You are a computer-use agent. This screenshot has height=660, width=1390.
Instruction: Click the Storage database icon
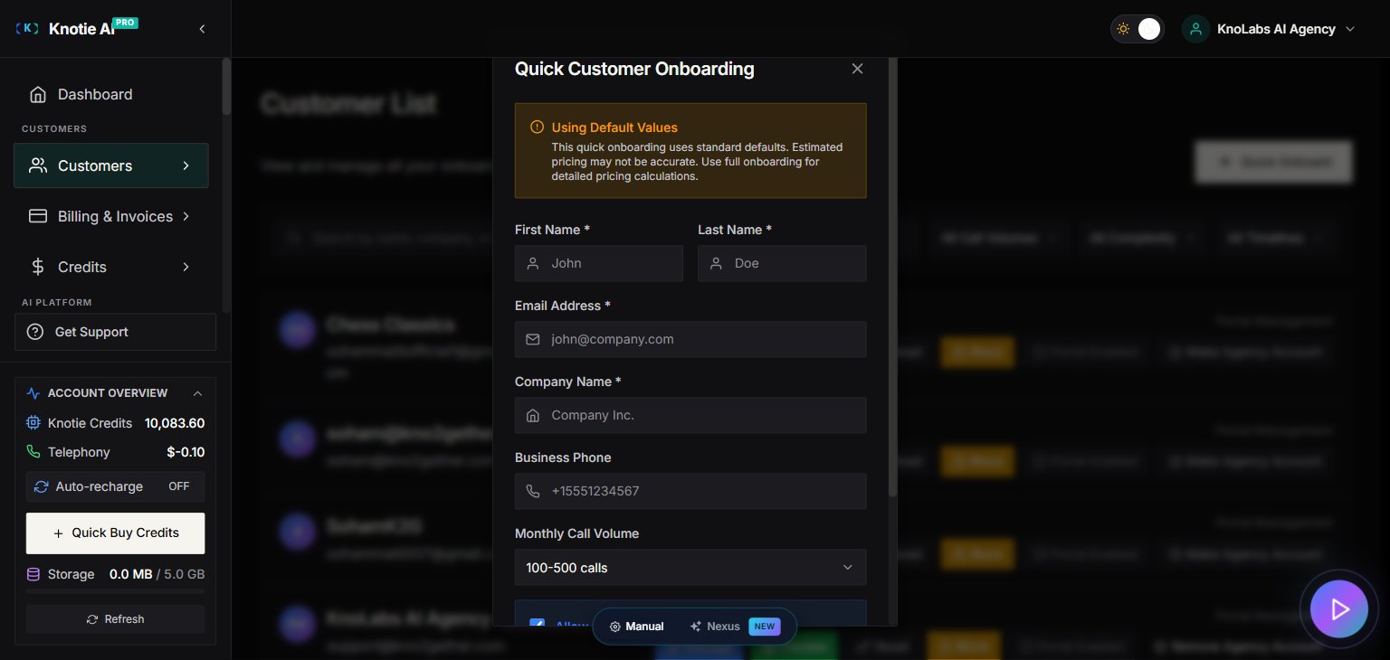click(x=33, y=574)
